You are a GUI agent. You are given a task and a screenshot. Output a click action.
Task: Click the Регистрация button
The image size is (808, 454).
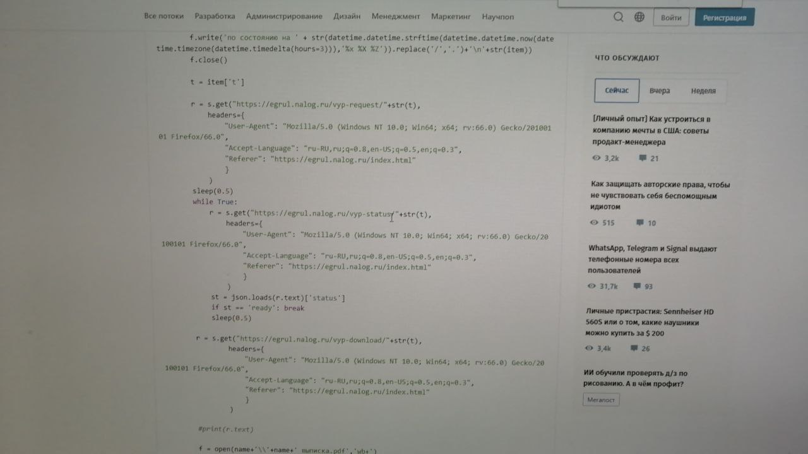coord(725,18)
